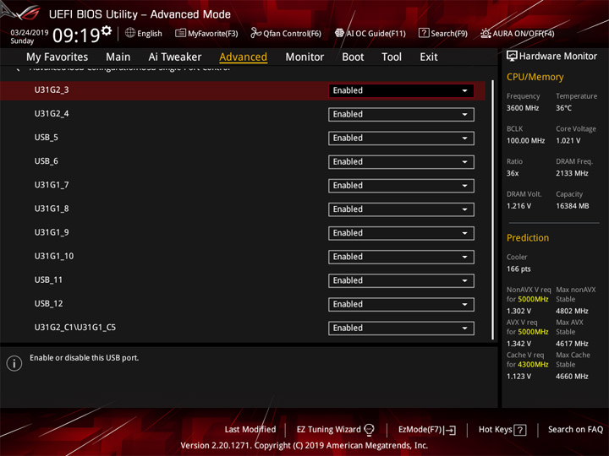Select the U31G1_7 row label
Viewport: 609px width, 456px height.
(52, 185)
